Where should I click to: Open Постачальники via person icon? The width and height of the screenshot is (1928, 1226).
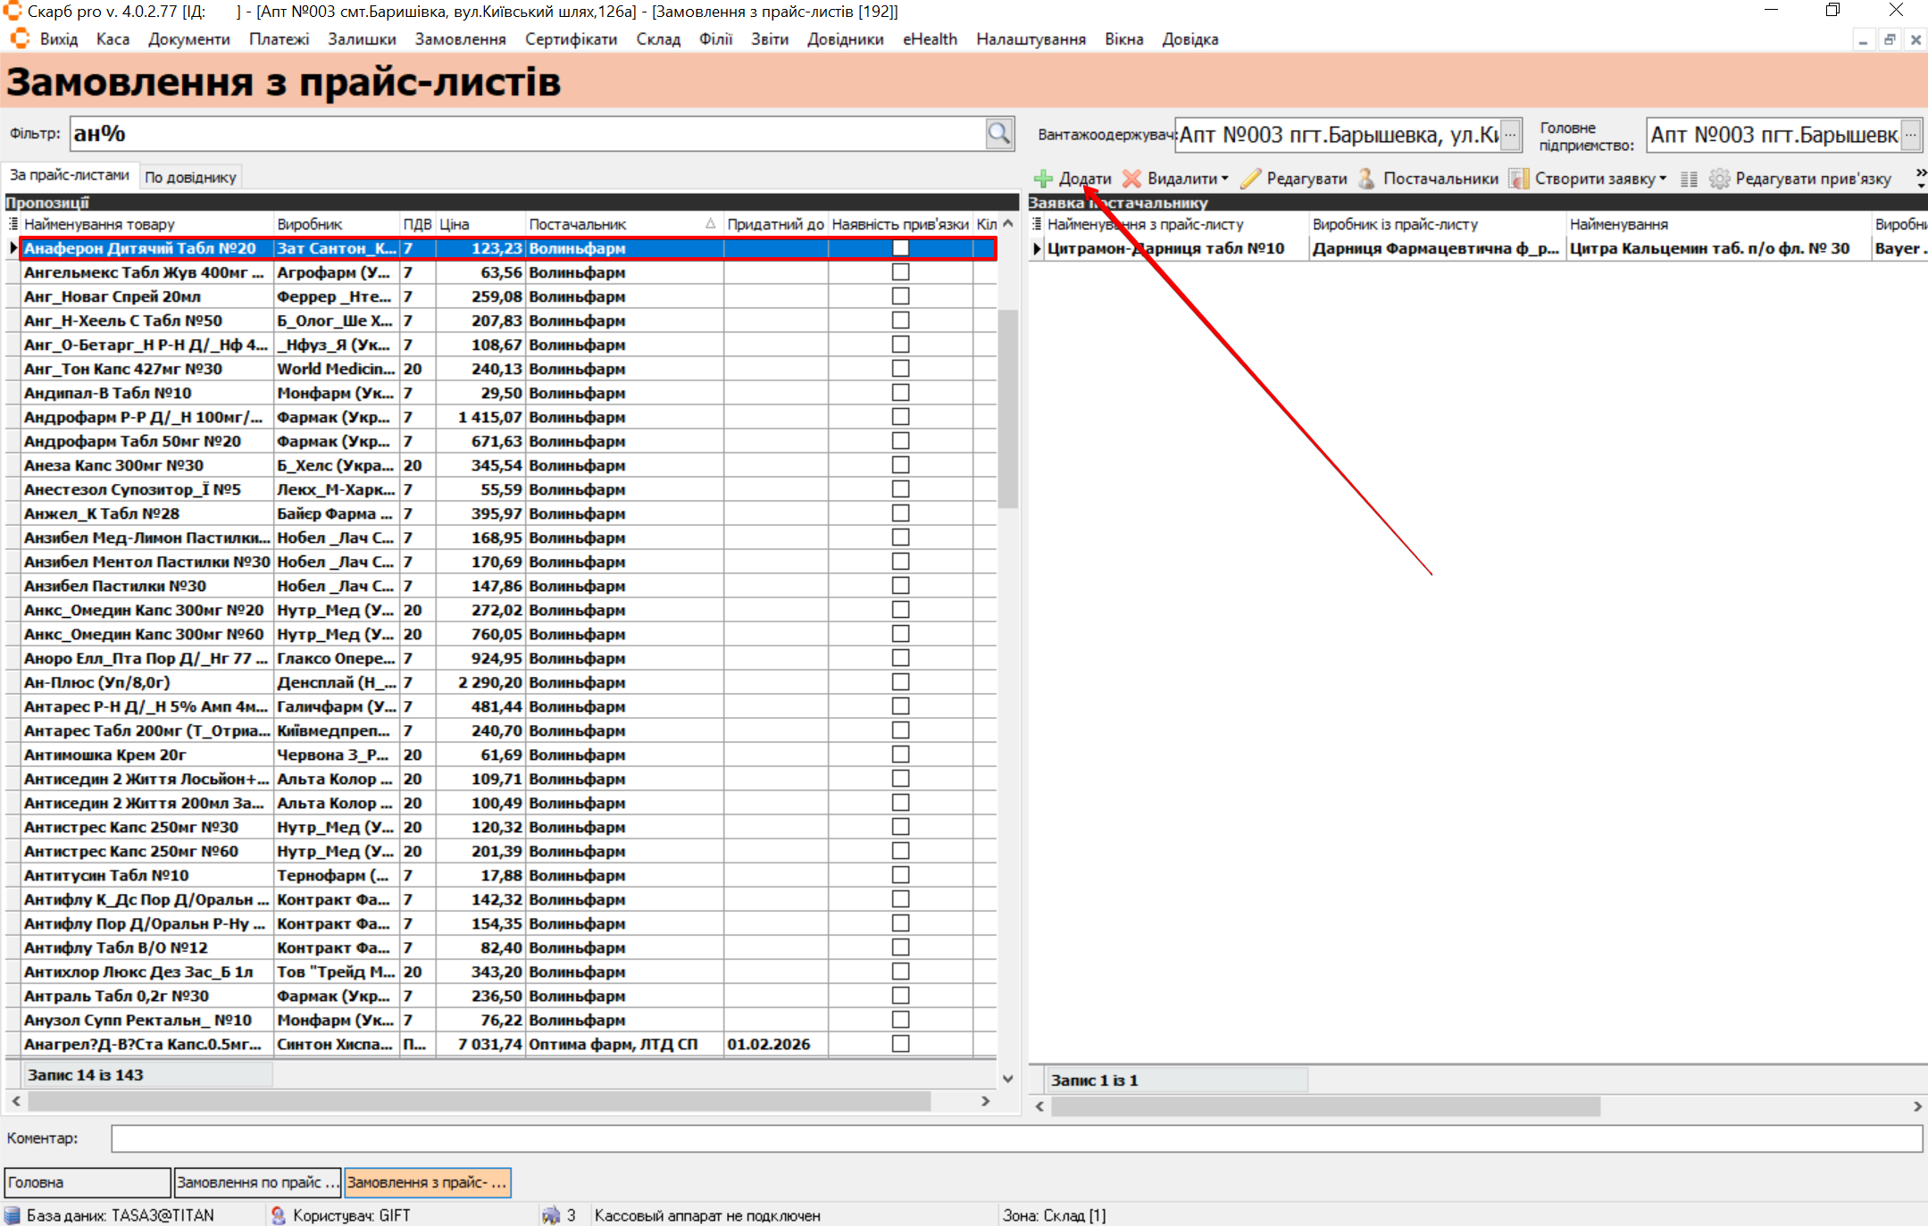click(x=1366, y=179)
